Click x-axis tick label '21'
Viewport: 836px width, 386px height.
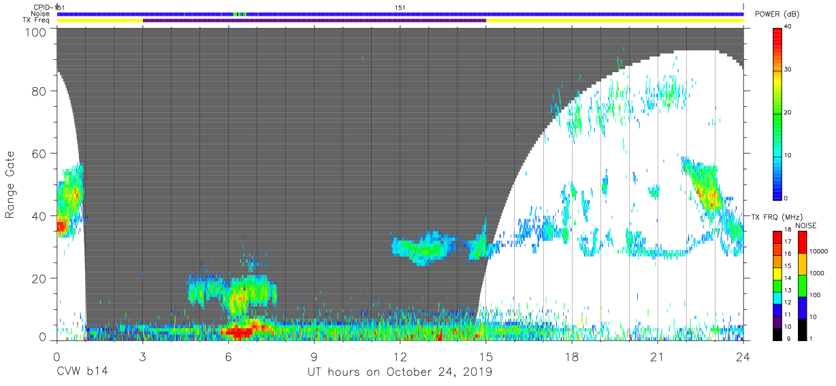tap(658, 357)
